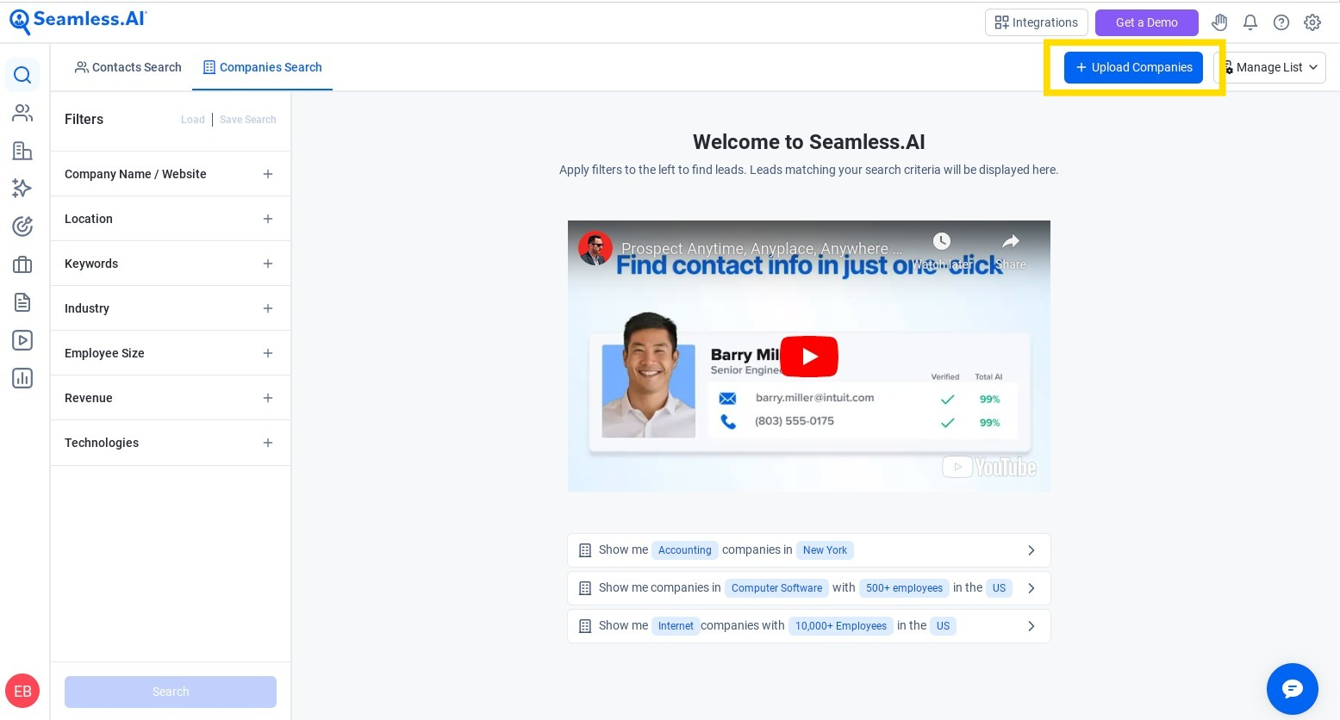Click the Seamless.AI logo
This screenshot has height=720, width=1340.
[x=78, y=21]
